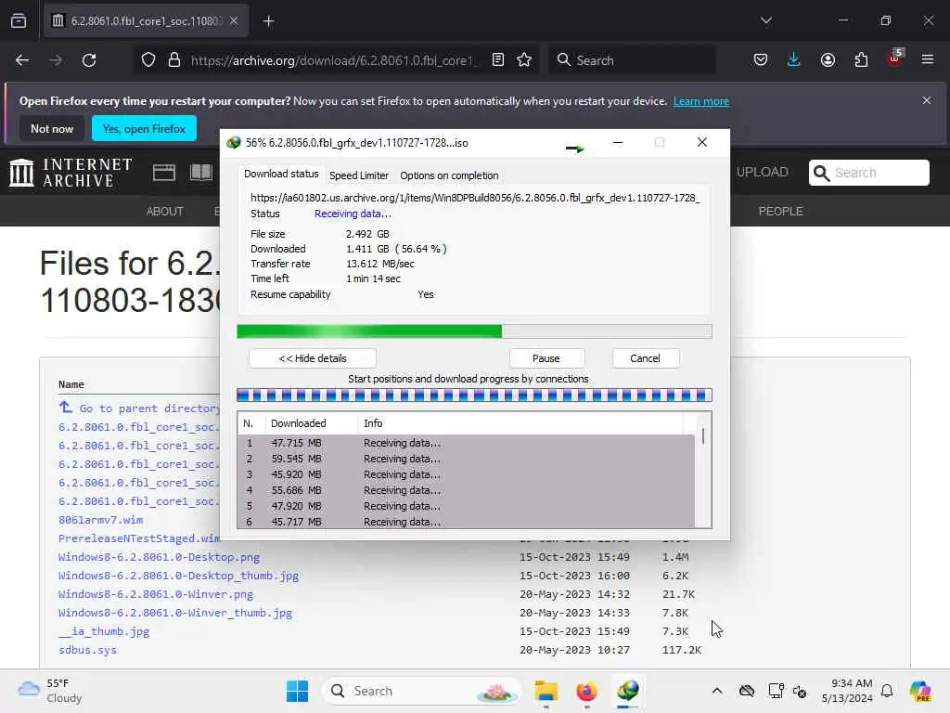Screen dimensions: 950x713
Task: Click the Hide details button
Action: 313,358
